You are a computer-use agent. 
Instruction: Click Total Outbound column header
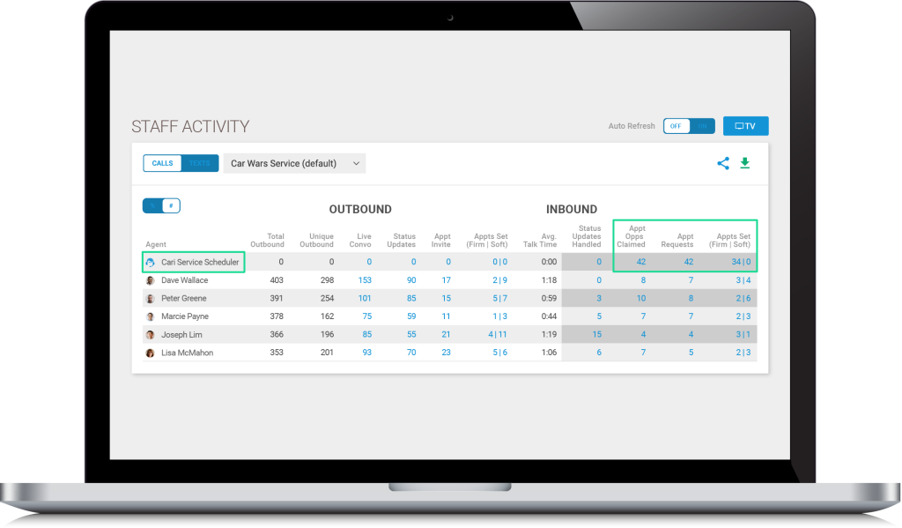click(x=268, y=241)
